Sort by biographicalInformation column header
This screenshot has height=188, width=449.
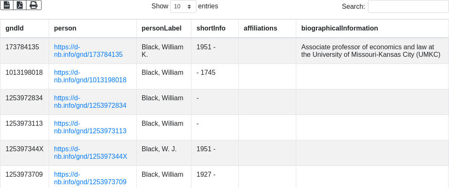click(339, 28)
